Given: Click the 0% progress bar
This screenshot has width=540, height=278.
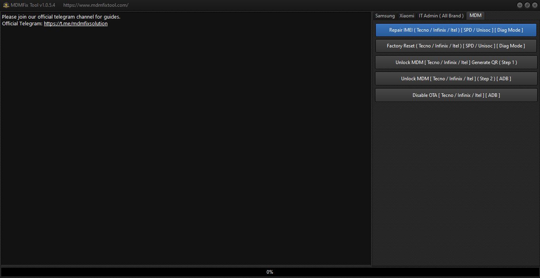Looking at the screenshot, I should pyautogui.click(x=270, y=272).
